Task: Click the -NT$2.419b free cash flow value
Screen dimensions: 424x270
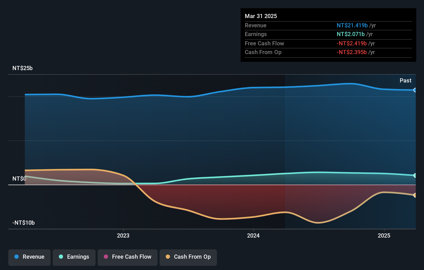Action: pos(352,43)
